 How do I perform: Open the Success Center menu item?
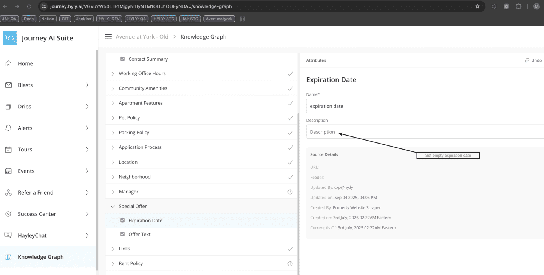click(x=37, y=214)
